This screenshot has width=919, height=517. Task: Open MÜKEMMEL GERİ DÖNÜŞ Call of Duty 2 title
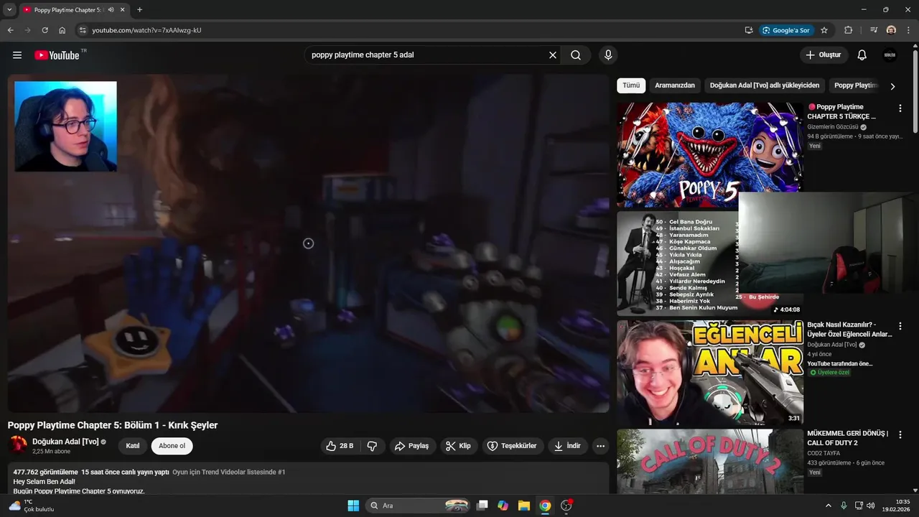(847, 438)
